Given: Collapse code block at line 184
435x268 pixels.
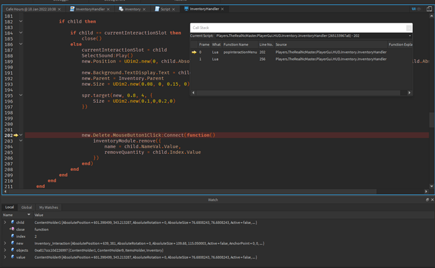Looking at the screenshot, I should pyautogui.click(x=21, y=32).
